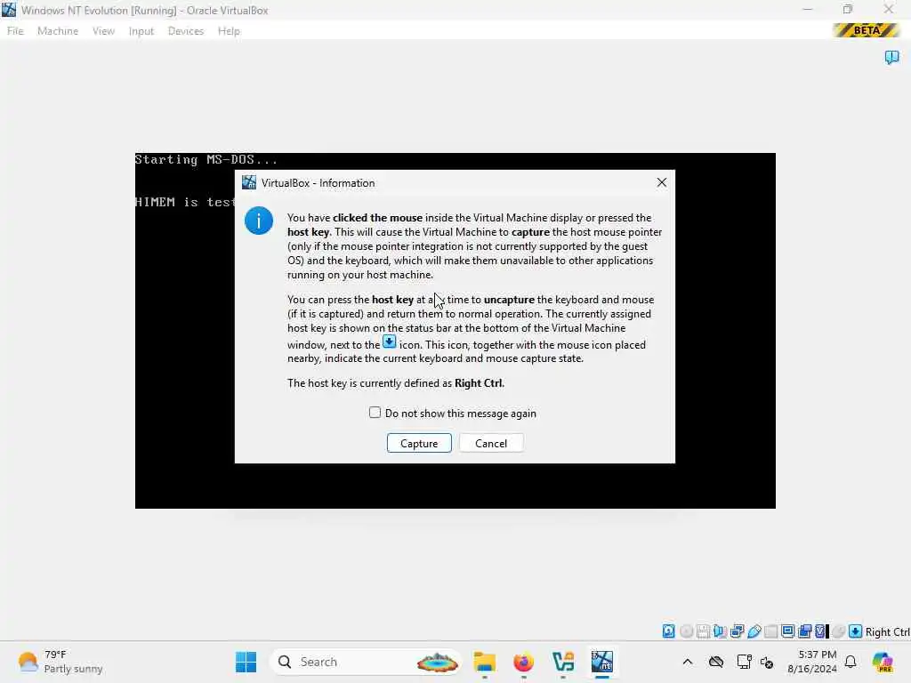Click the USB devices status icon

pyautogui.click(x=754, y=631)
